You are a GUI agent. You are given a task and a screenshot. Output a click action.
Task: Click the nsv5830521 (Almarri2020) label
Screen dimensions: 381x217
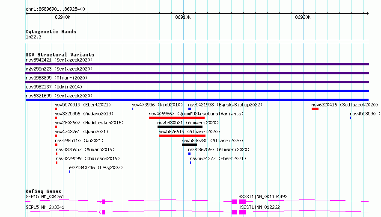click(188, 123)
